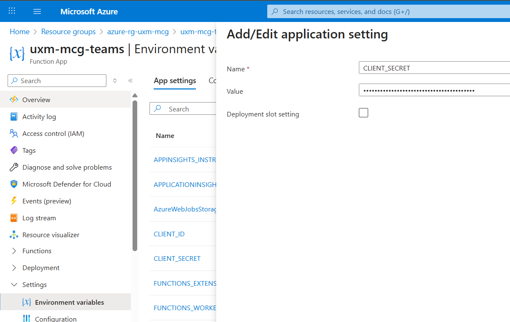
Task: Click the Tags icon in sidebar
Action: coord(14,151)
